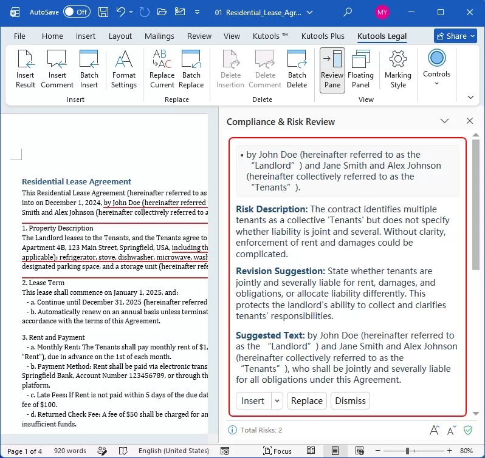Viewport: 485px width, 458px height.
Task: Enable Focus mode in the status bar
Action: [277, 451]
